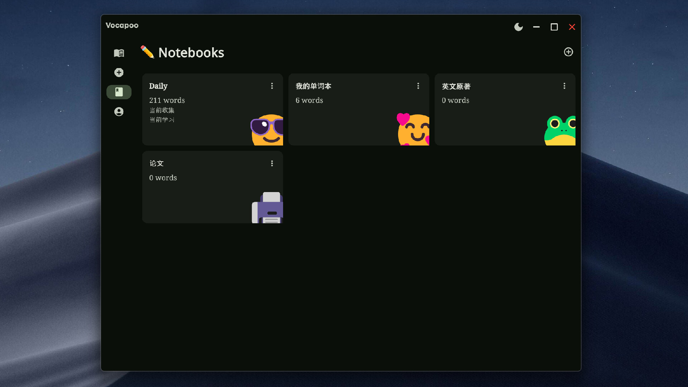The image size is (688, 387).
Task: Click the 当前收集 label on the Daily card
Action: [x=162, y=110]
